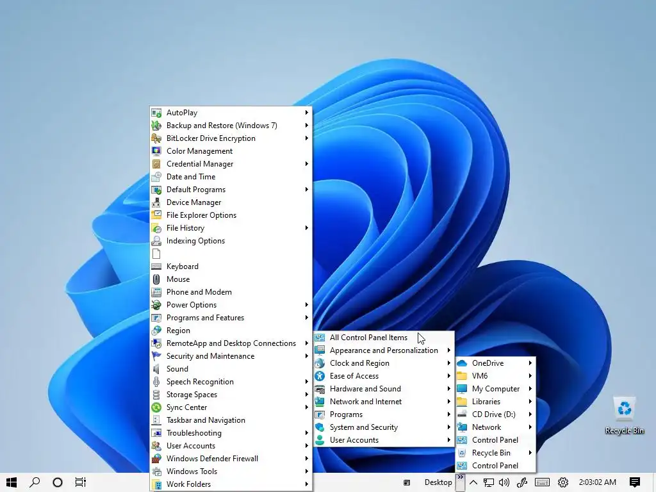Open RemoteApp and Desktop Connections
The width and height of the screenshot is (656, 492).
[x=231, y=343]
